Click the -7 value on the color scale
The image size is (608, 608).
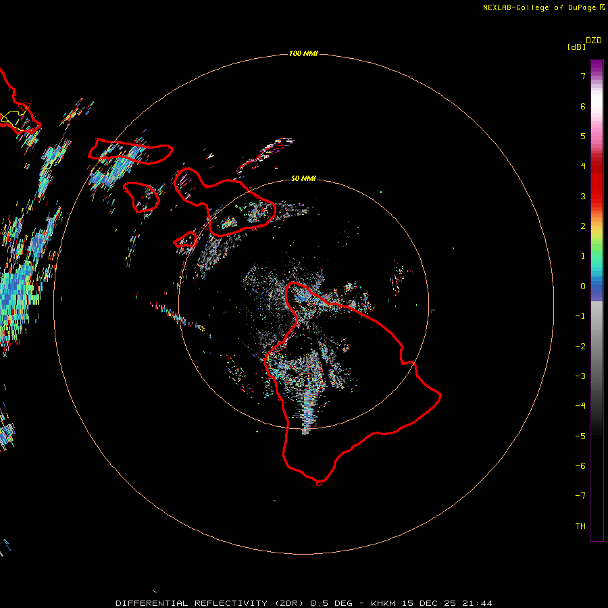(580, 496)
